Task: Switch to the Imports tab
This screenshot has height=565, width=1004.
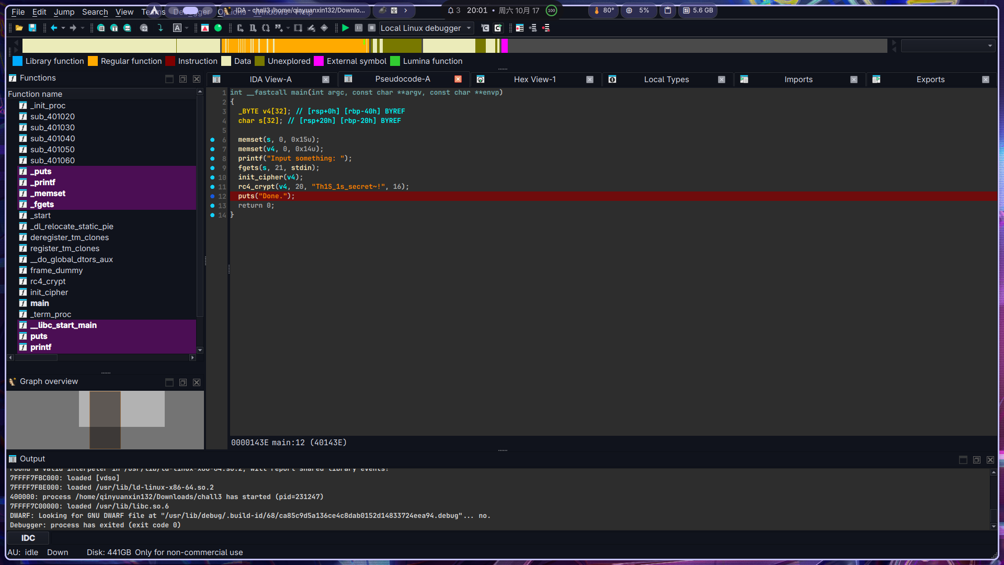Action: [x=798, y=80]
